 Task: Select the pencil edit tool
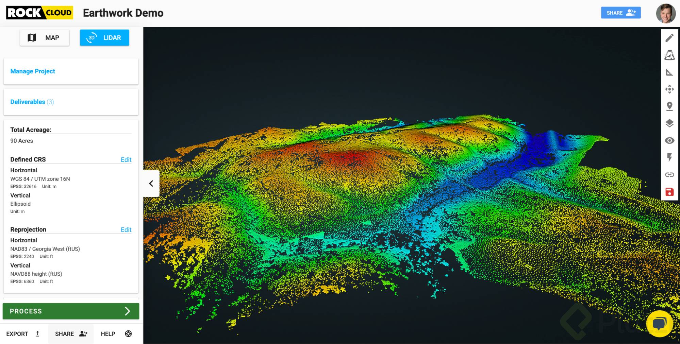click(x=669, y=38)
